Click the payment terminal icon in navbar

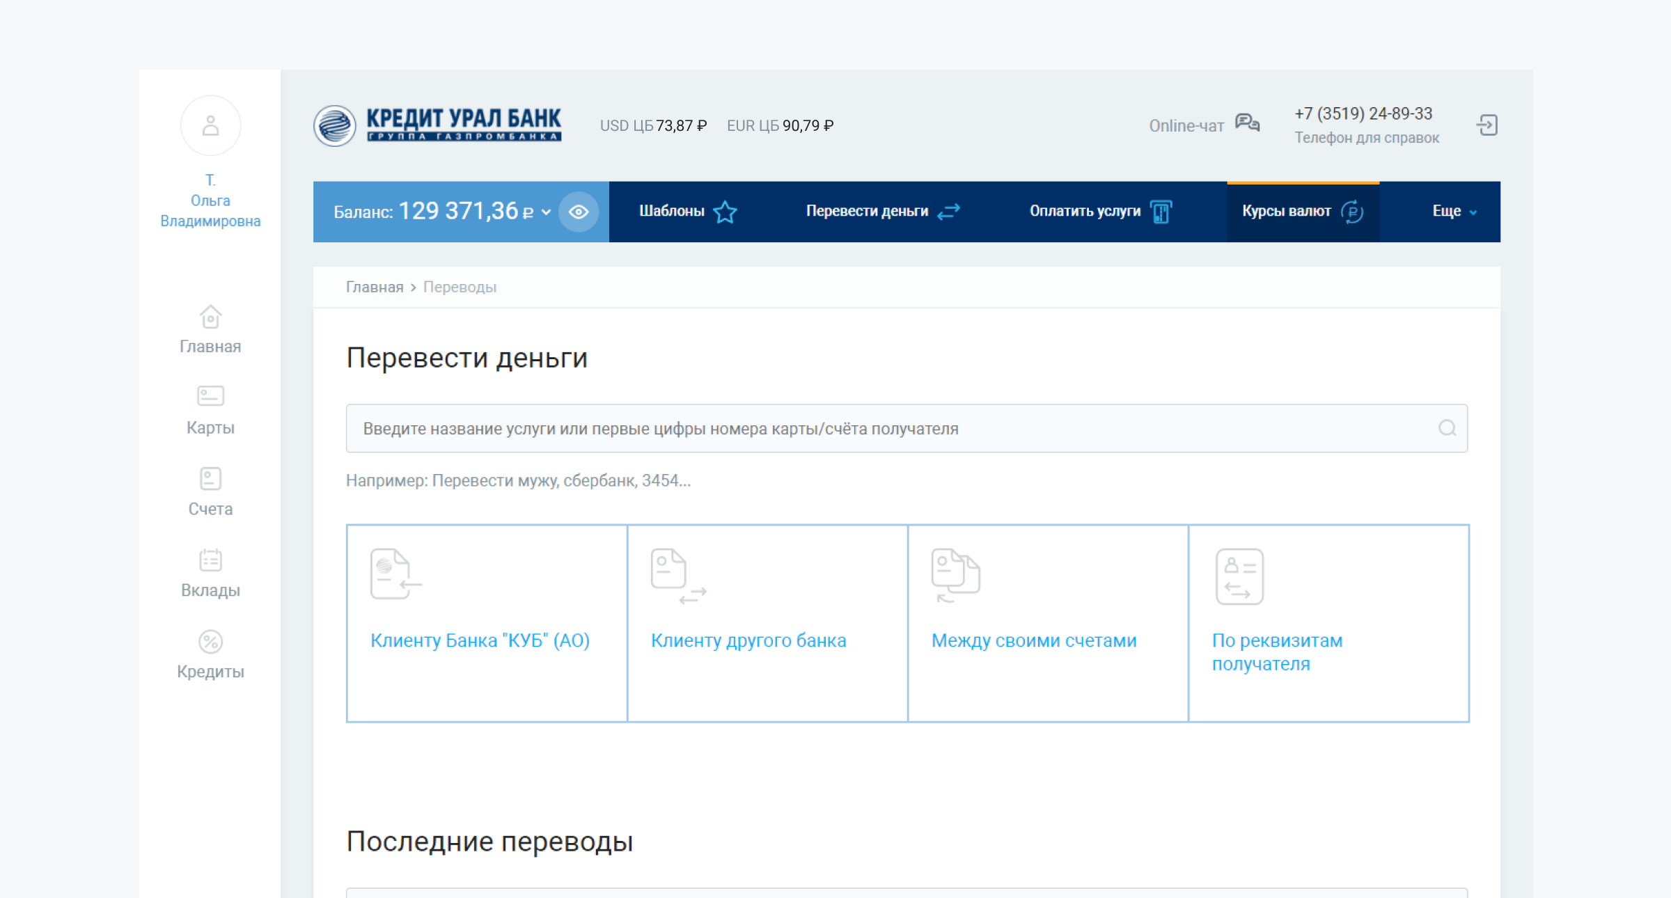tap(1161, 212)
